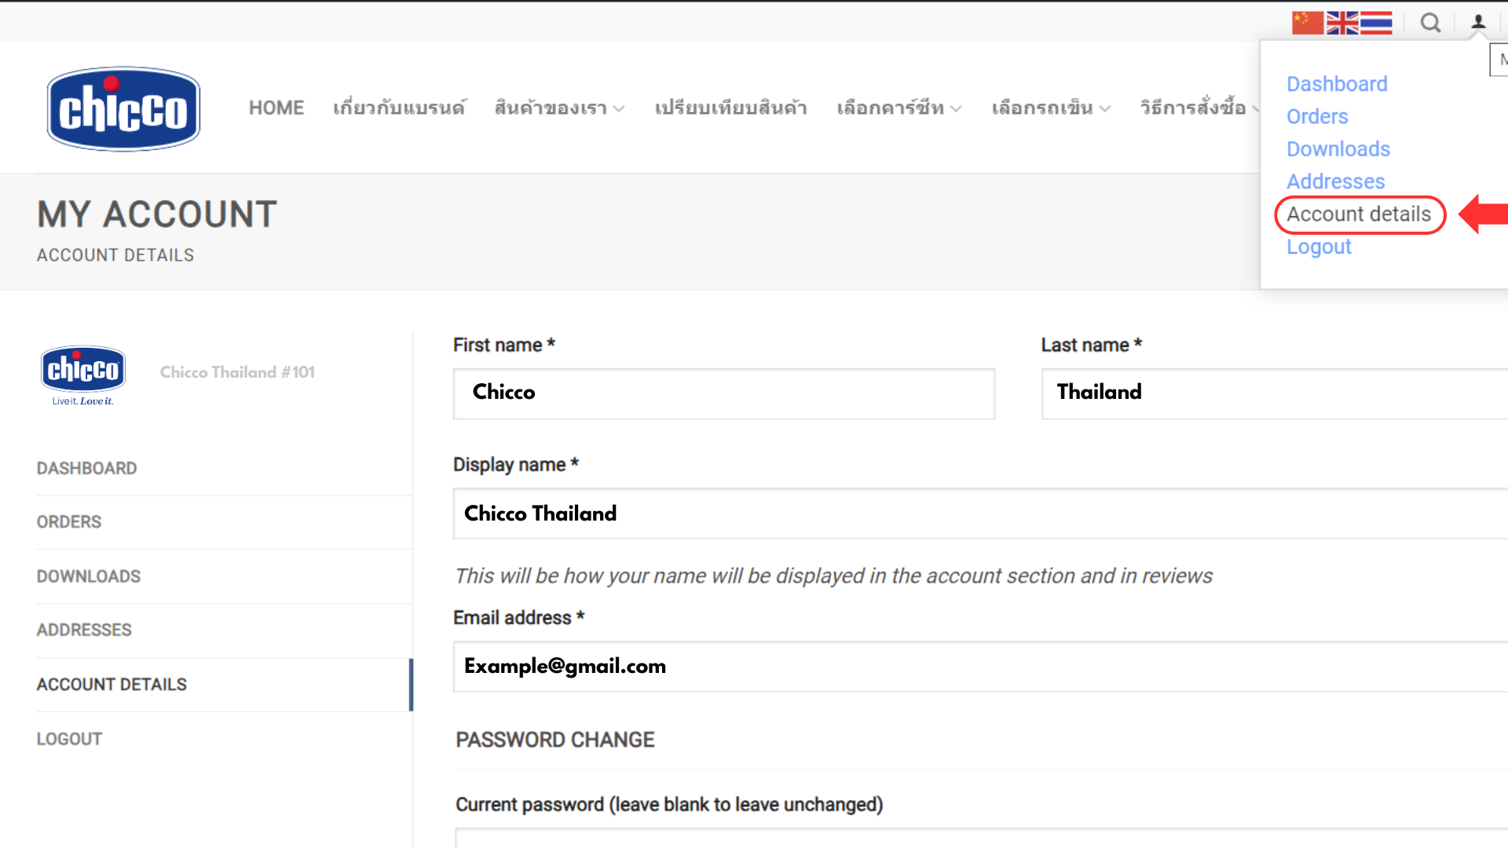Click the Chicco logo in header
This screenshot has width=1508, height=848.
(x=123, y=108)
